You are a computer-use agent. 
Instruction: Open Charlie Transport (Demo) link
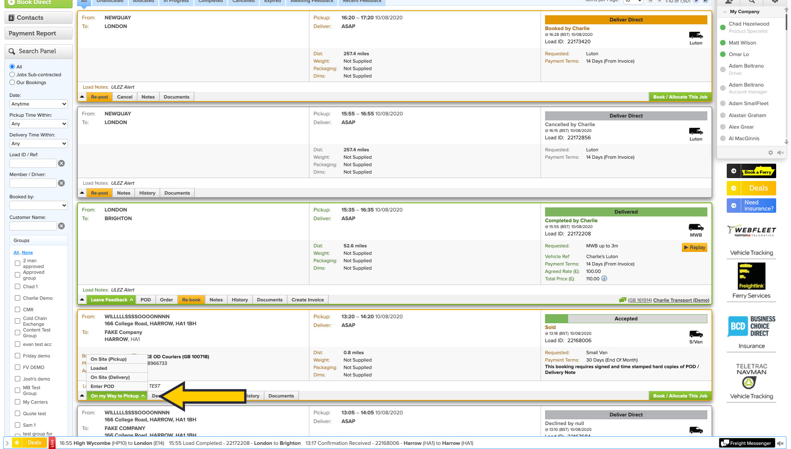click(681, 300)
